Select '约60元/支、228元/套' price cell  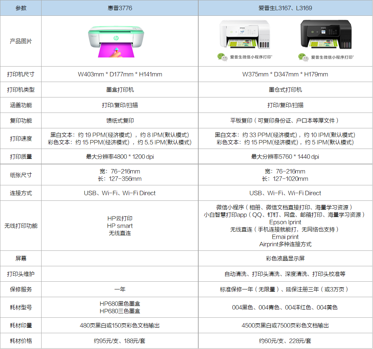(285, 341)
